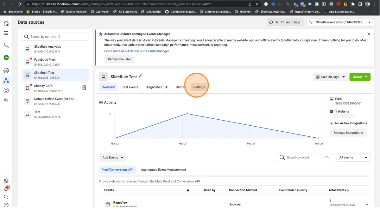Focus the Search by name or ID field
This screenshot has width=380, height=209.
55,37
